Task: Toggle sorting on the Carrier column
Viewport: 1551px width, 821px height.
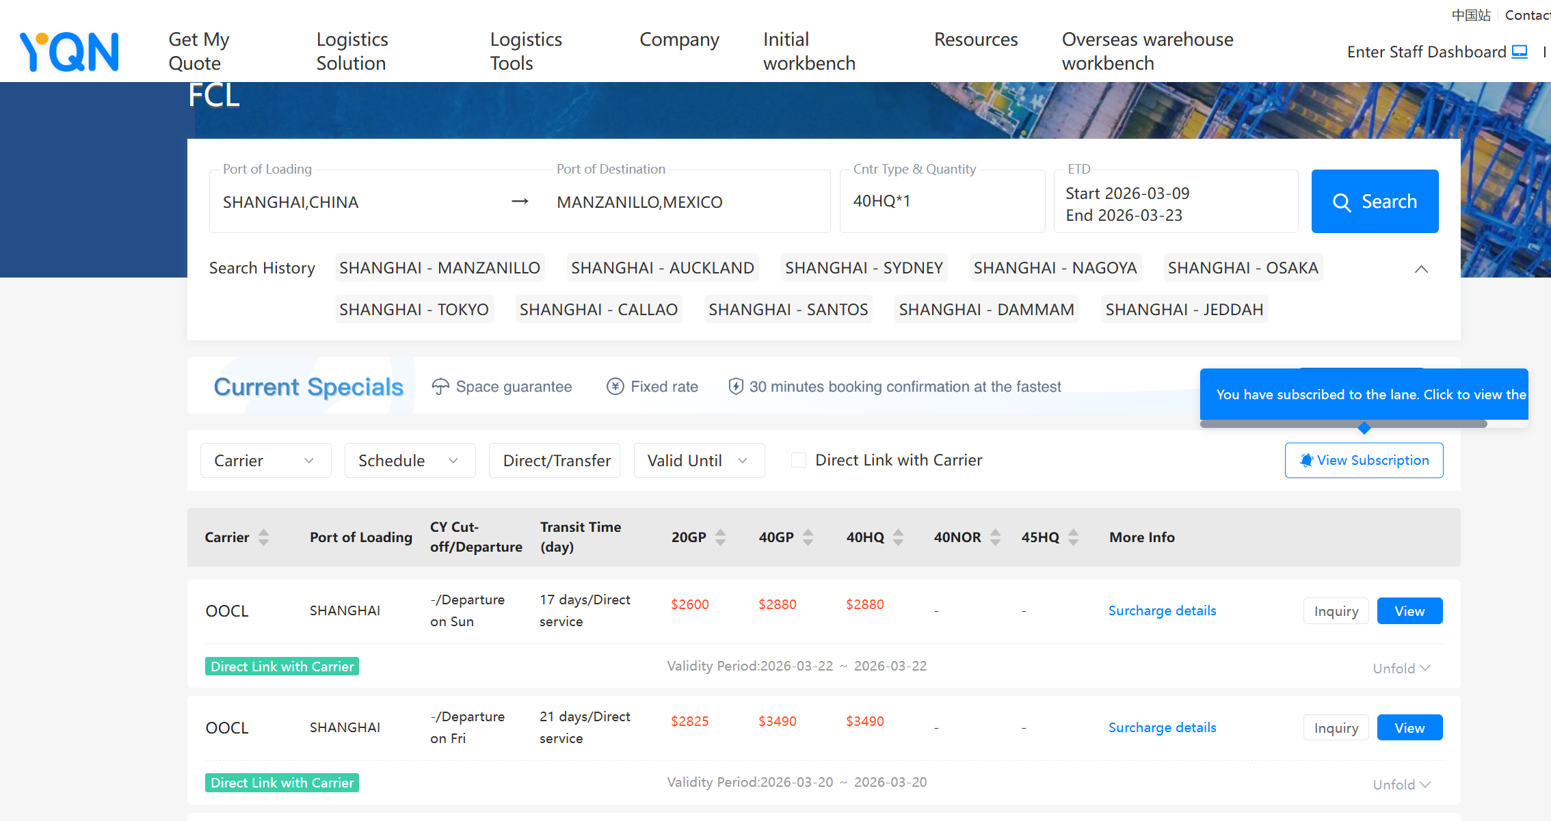Action: point(265,537)
